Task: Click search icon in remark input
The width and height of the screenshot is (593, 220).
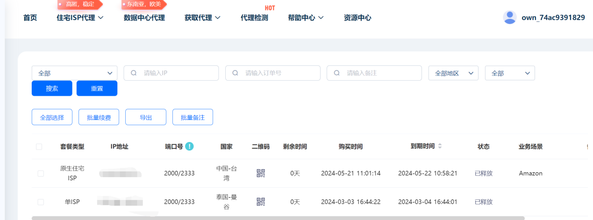Action: tap(336, 73)
